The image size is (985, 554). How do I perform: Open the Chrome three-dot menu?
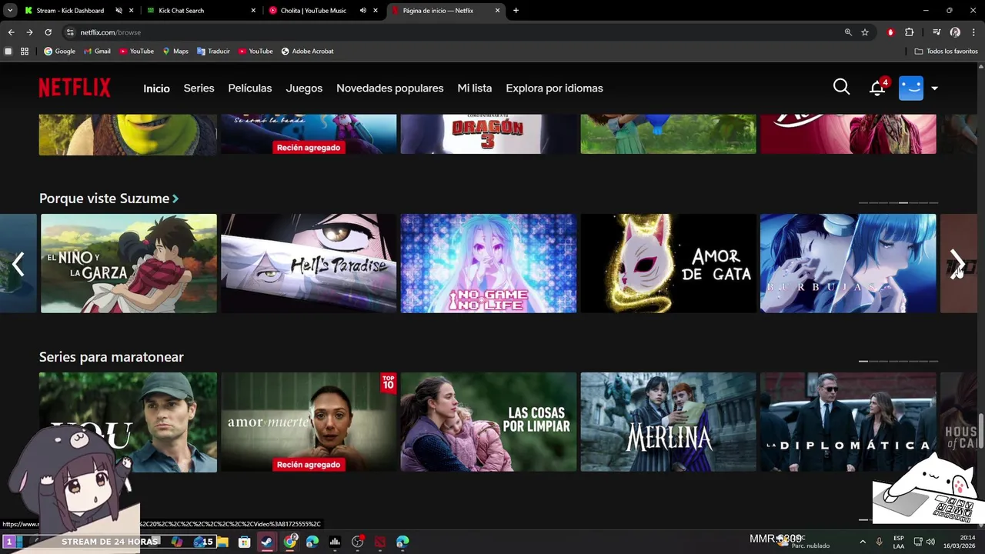[973, 32]
